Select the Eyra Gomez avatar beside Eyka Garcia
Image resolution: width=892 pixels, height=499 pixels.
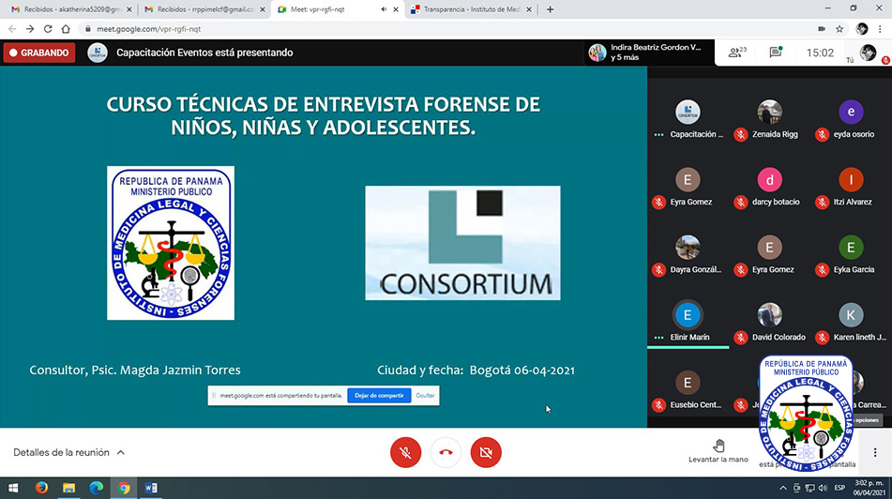[769, 248]
